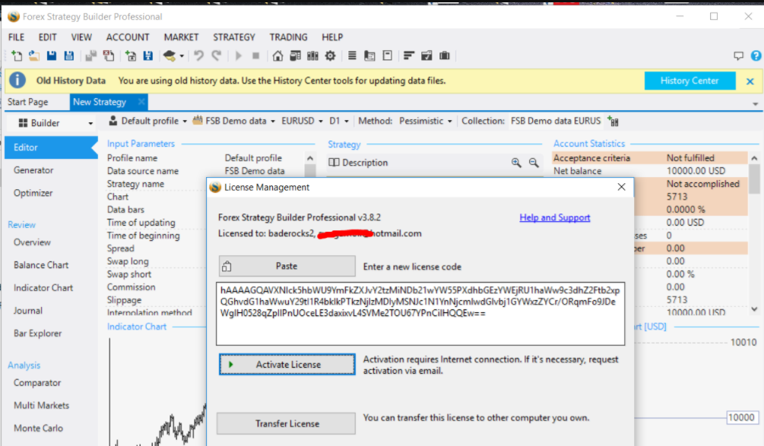Redo the last change
Image resolution: width=764 pixels, height=446 pixels.
[x=216, y=55]
